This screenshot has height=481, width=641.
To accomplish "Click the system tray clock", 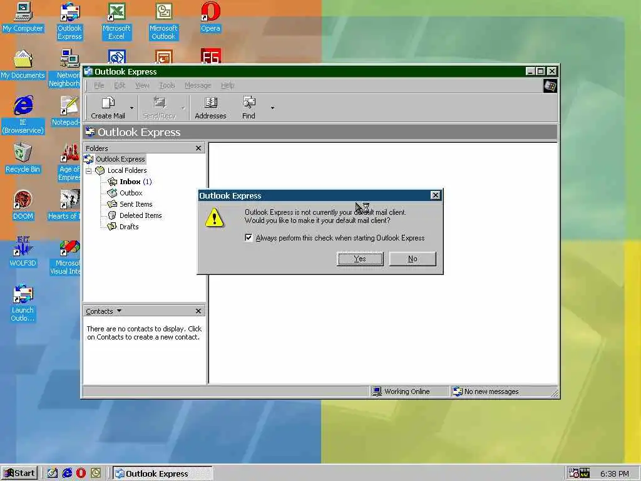I will (615, 473).
